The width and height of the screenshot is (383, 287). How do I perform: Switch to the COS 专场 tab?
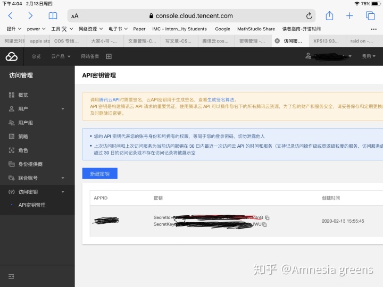tap(69, 41)
